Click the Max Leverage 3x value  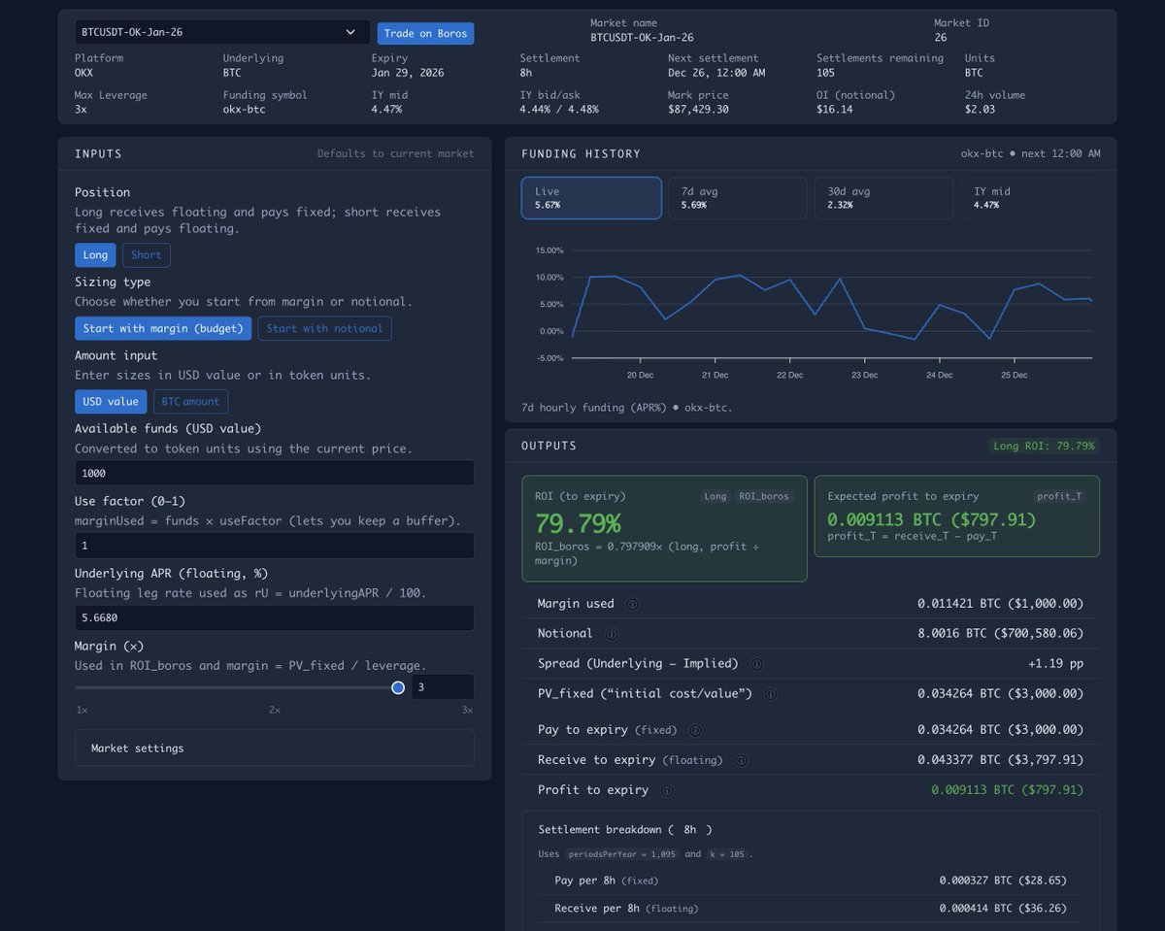(x=81, y=110)
